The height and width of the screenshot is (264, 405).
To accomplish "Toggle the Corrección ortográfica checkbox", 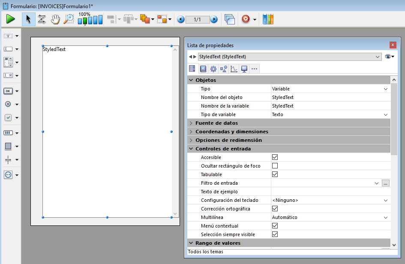I will click(x=275, y=209).
